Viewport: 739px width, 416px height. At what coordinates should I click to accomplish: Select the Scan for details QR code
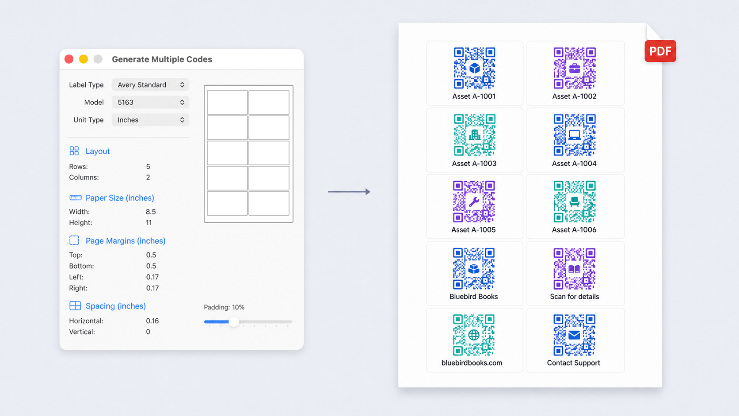coord(575,268)
